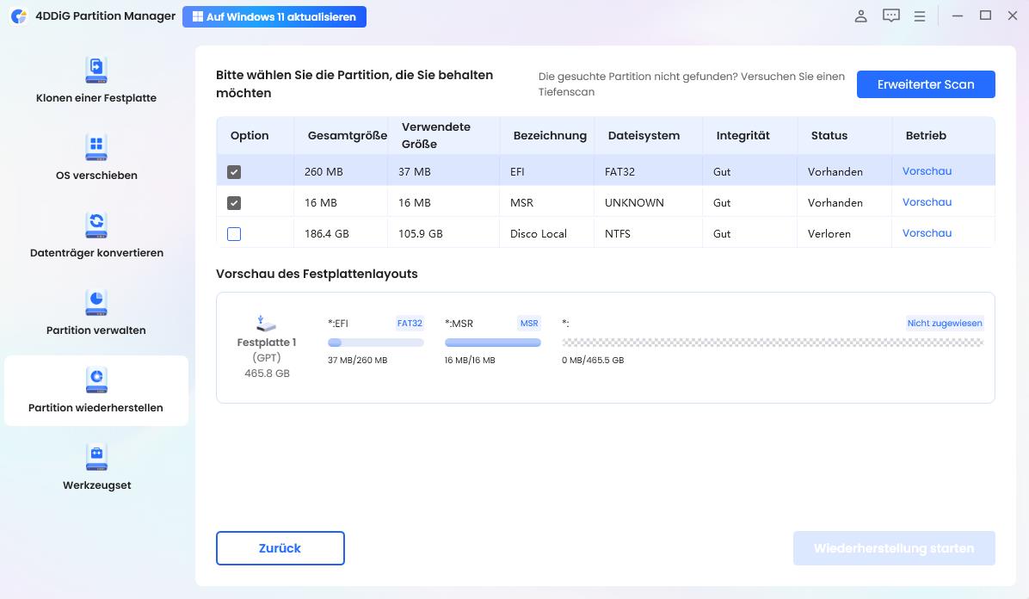Viewport: 1029px width, 599px height.
Task: Open Vorschau link for Disco Local partition
Action: point(927,233)
